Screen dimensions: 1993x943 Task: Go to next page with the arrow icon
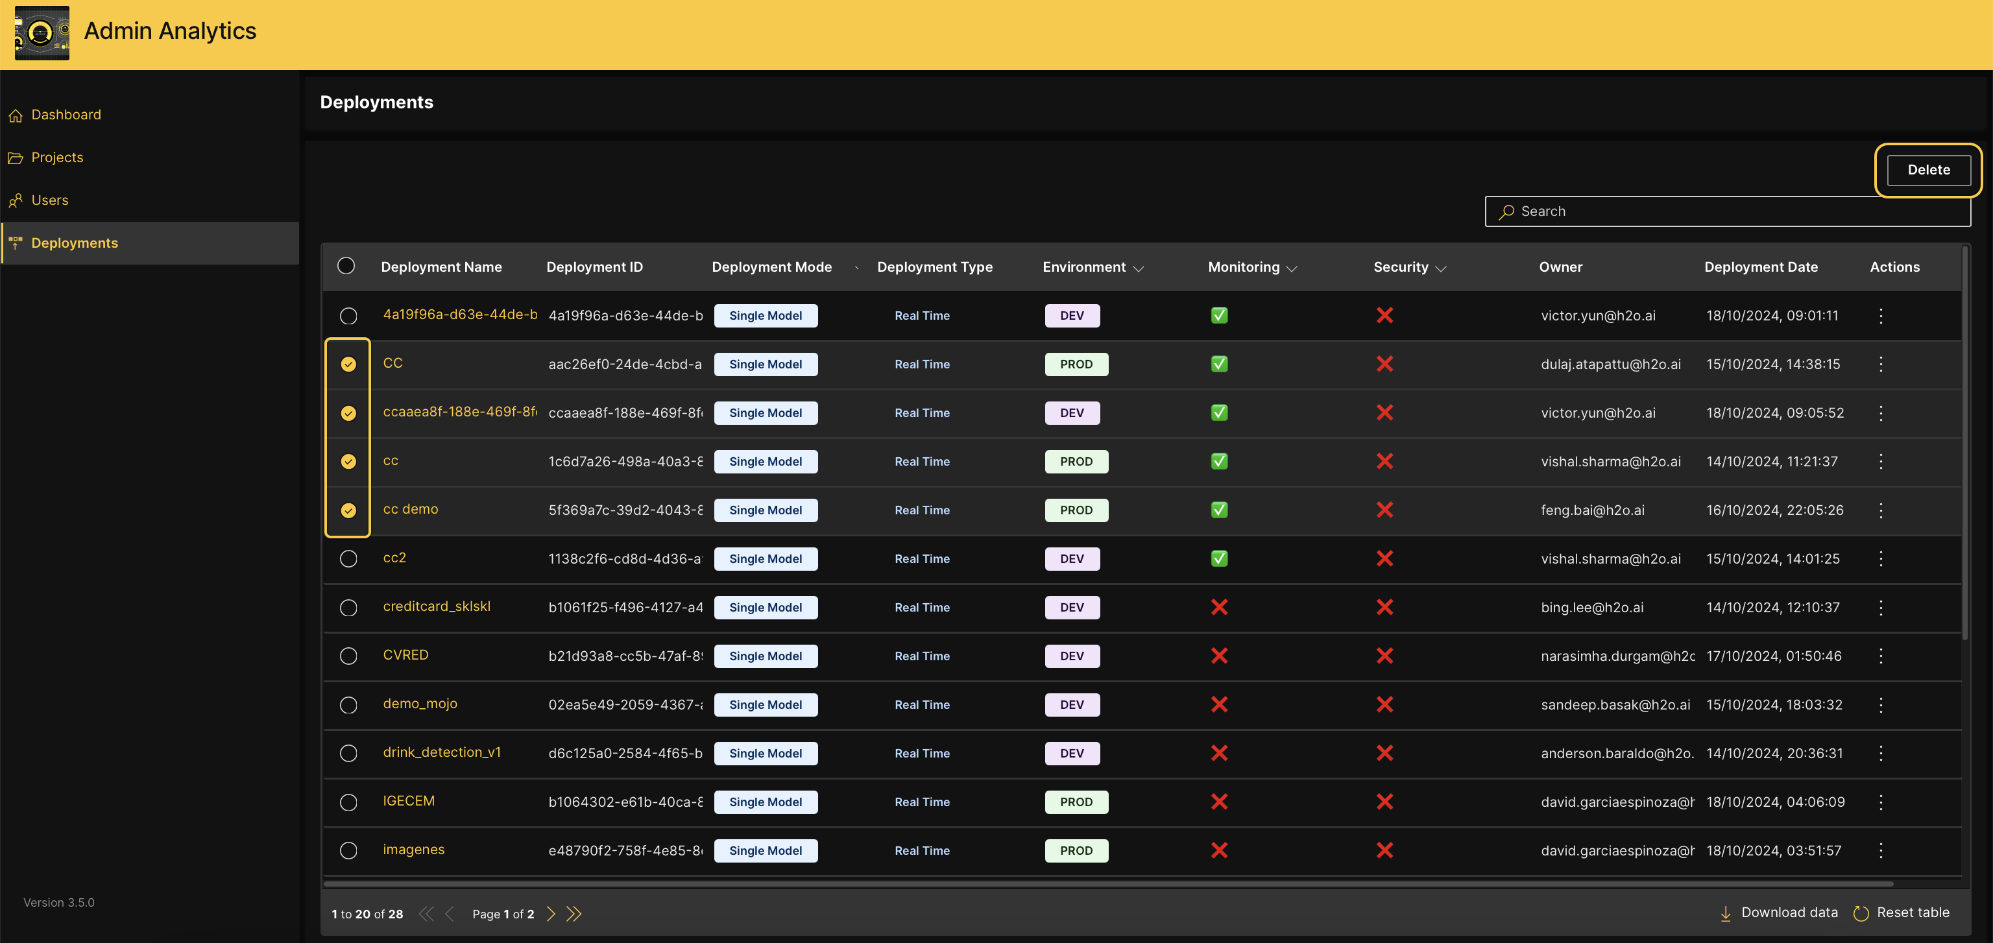tap(551, 914)
